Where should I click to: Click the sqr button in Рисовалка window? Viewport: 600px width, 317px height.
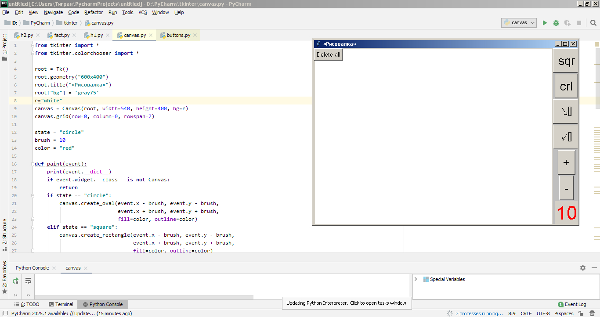(x=566, y=61)
